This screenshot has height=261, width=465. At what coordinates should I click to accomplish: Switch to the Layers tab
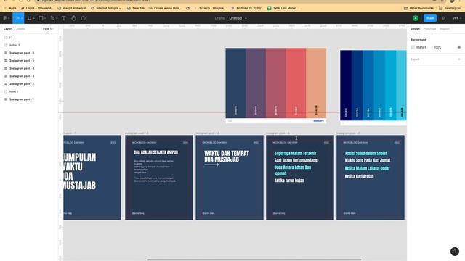tap(8, 29)
